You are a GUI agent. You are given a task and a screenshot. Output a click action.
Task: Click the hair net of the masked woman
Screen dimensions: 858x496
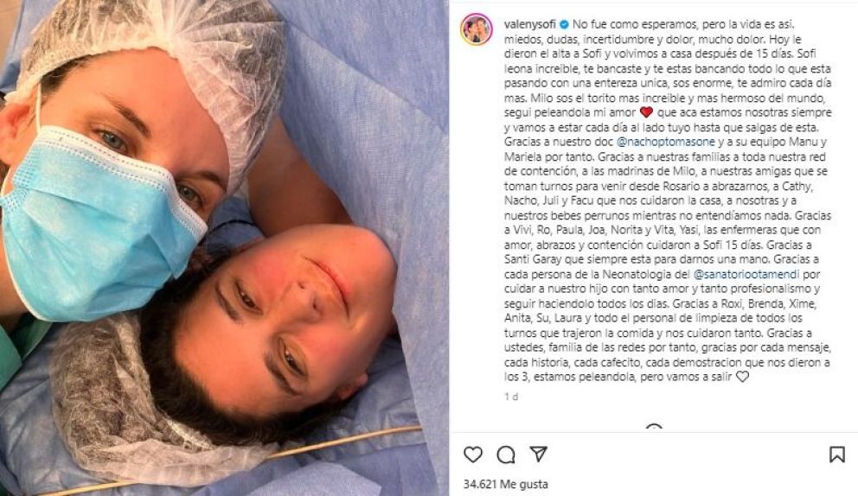pos(164,60)
